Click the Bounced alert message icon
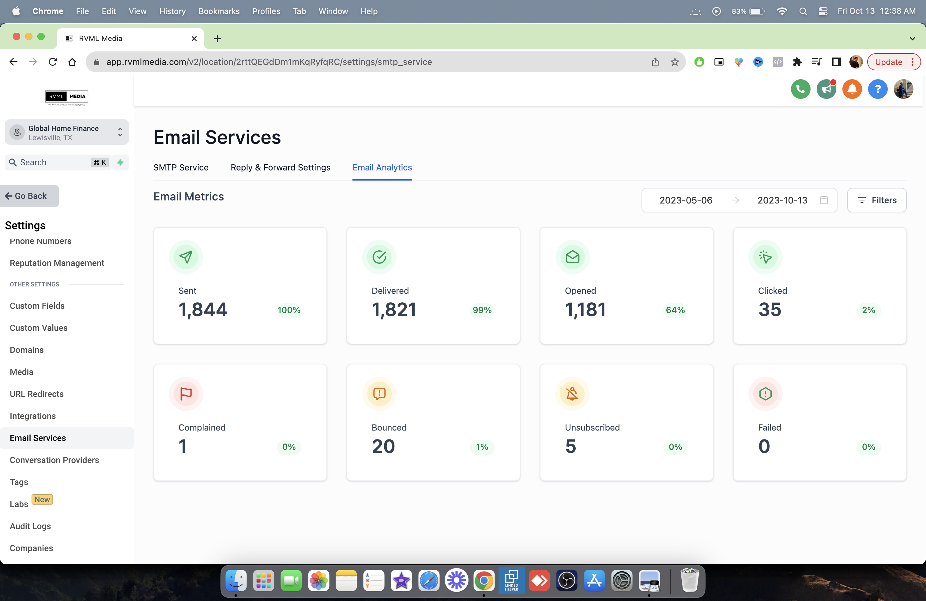 pos(379,394)
